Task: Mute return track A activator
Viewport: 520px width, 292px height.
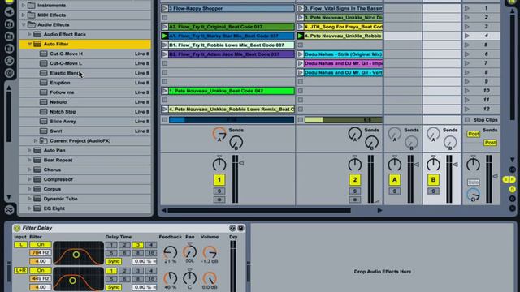Action: [394, 180]
